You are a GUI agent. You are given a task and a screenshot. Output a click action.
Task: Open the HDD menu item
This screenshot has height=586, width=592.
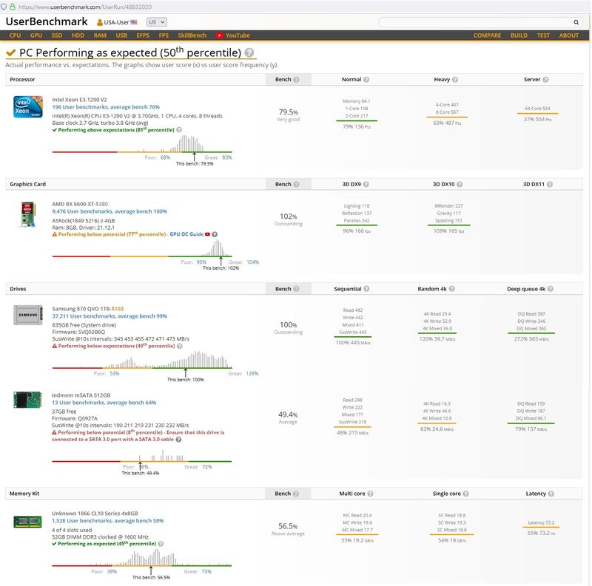78,35
